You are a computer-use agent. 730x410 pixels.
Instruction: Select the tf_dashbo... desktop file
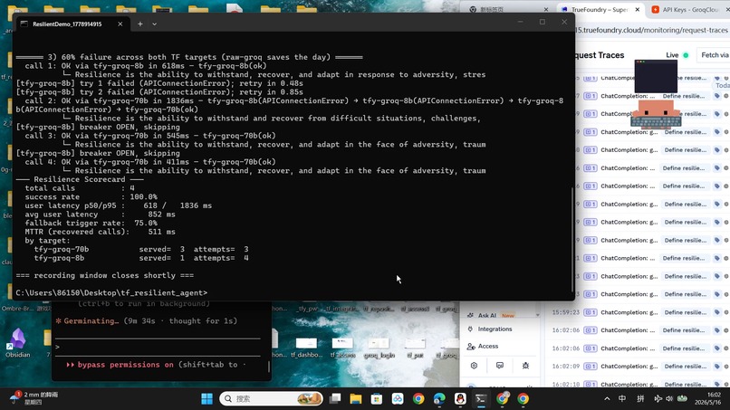coord(306,348)
